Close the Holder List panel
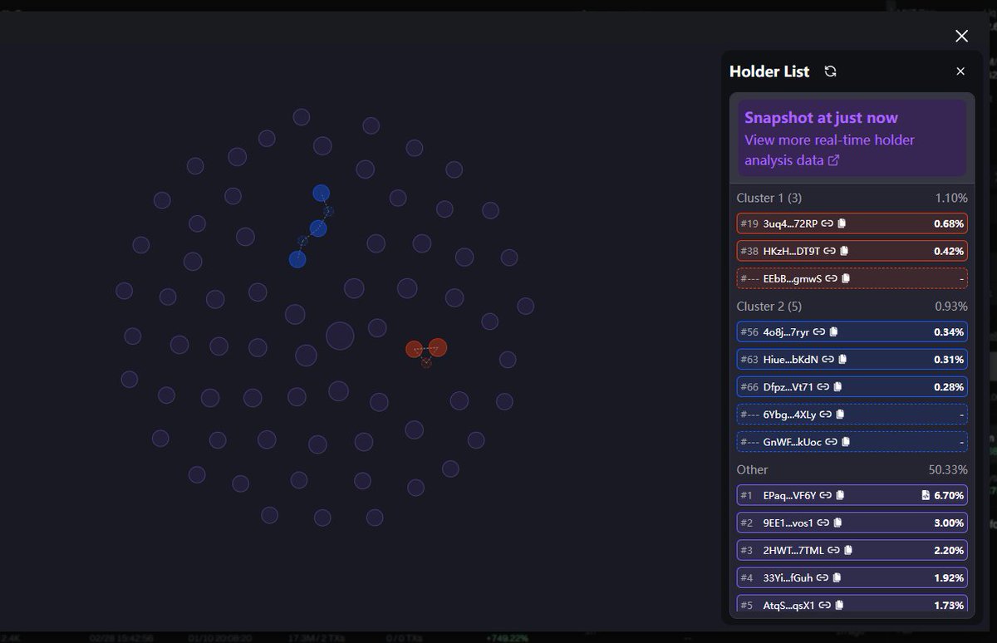The image size is (997, 643). coord(960,71)
